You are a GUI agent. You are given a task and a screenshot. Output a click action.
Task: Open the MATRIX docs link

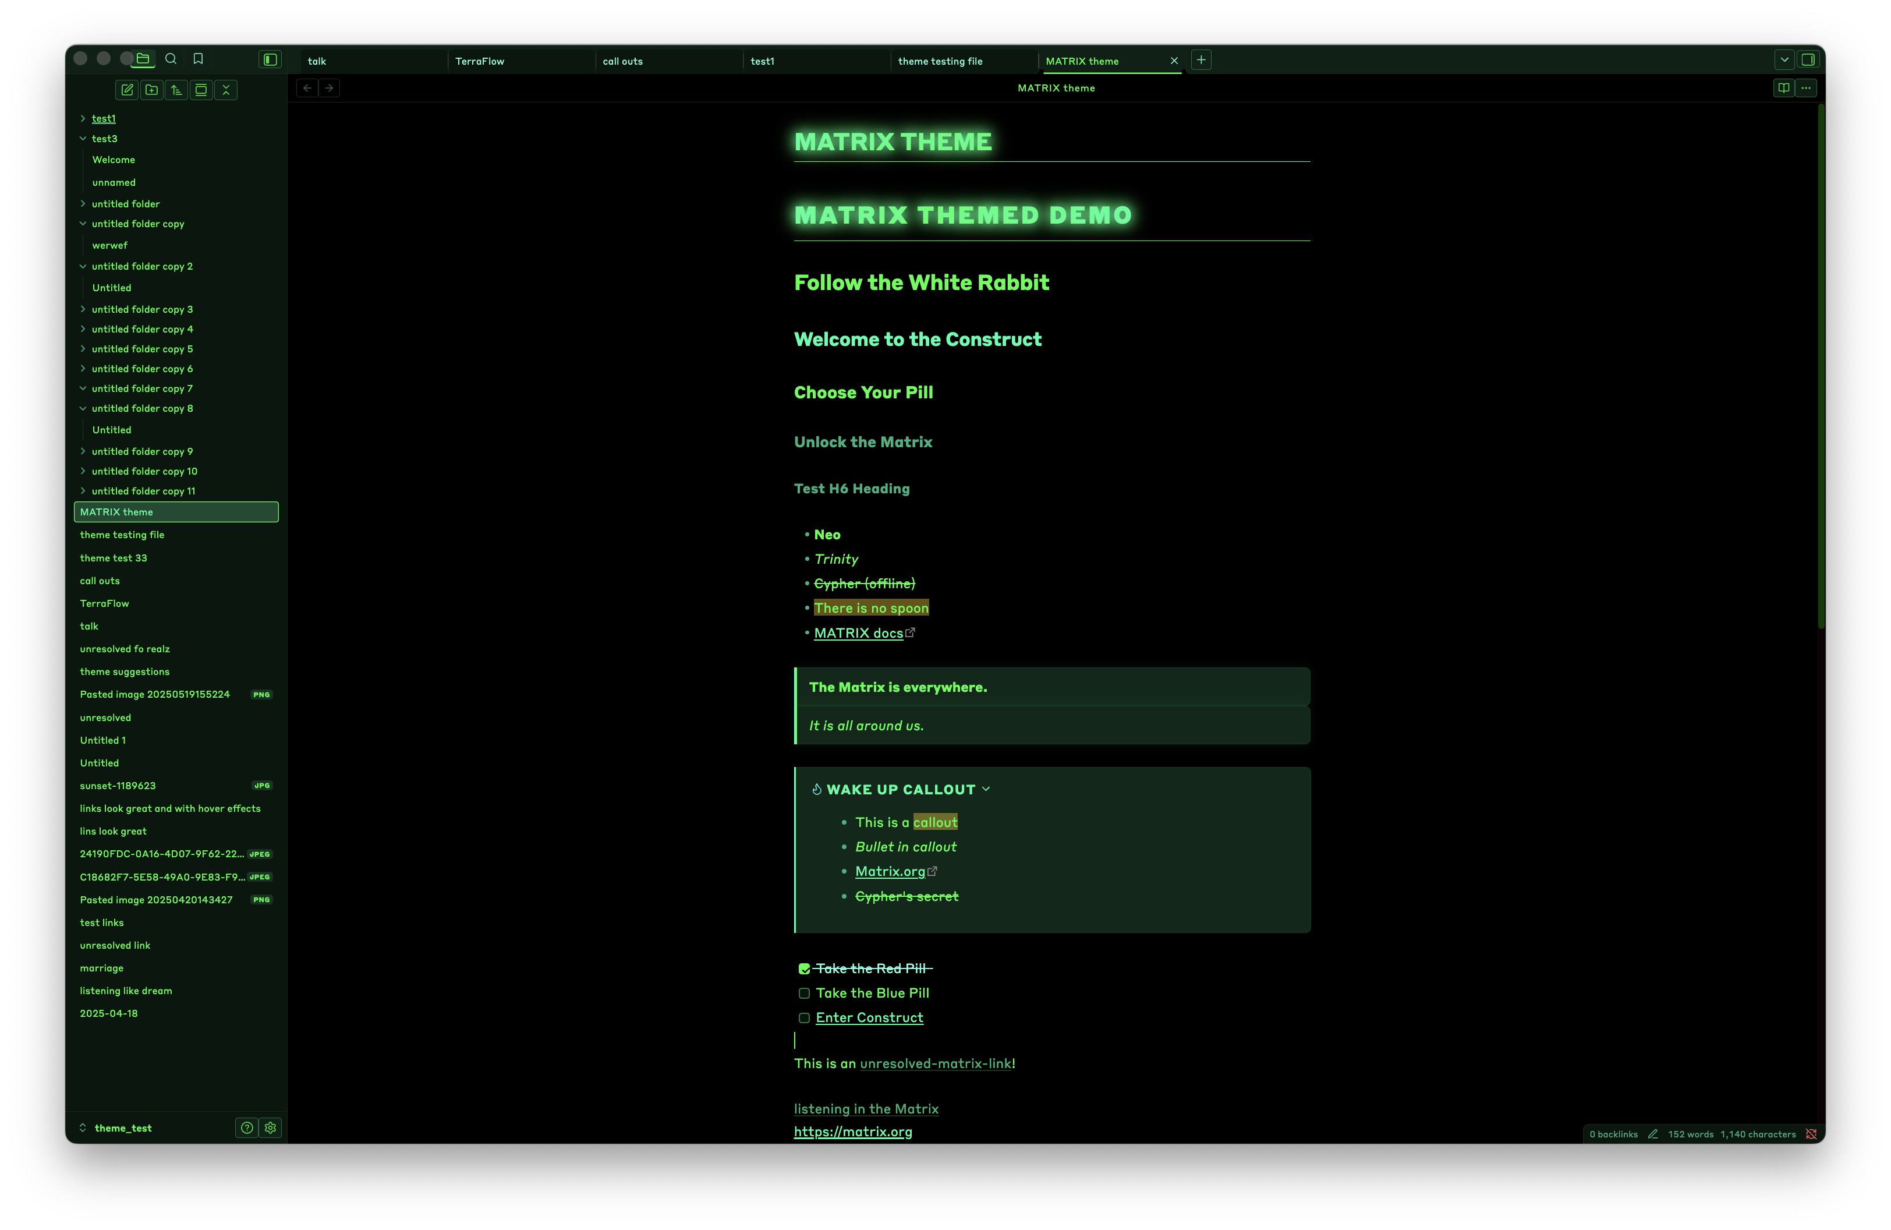(858, 633)
